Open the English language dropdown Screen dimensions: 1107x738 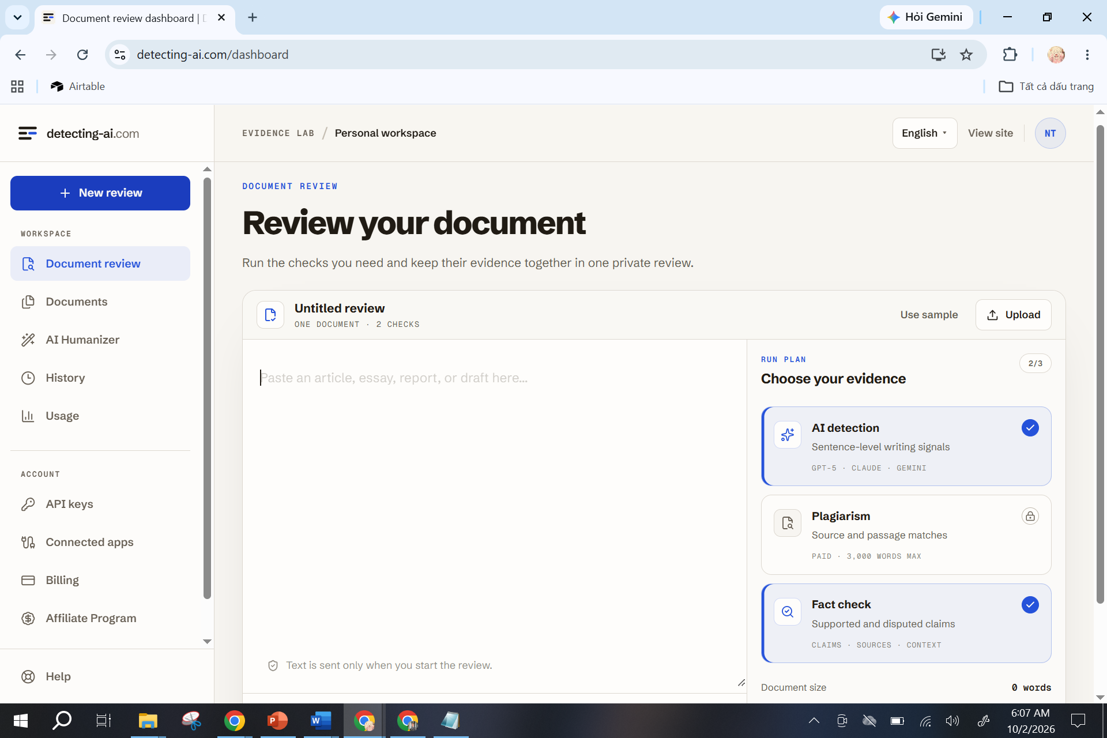924,133
